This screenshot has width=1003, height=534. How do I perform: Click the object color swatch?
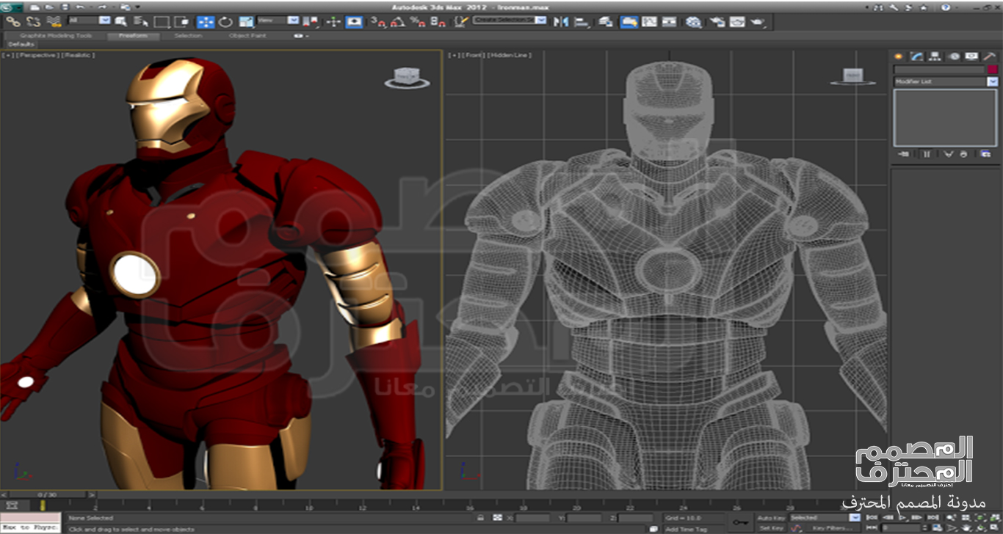point(992,70)
